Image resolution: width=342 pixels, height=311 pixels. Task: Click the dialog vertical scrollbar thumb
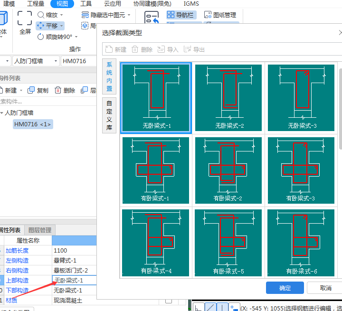click(x=341, y=109)
